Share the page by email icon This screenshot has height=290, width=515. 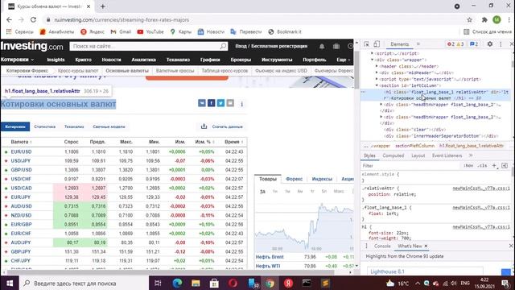[x=230, y=103]
